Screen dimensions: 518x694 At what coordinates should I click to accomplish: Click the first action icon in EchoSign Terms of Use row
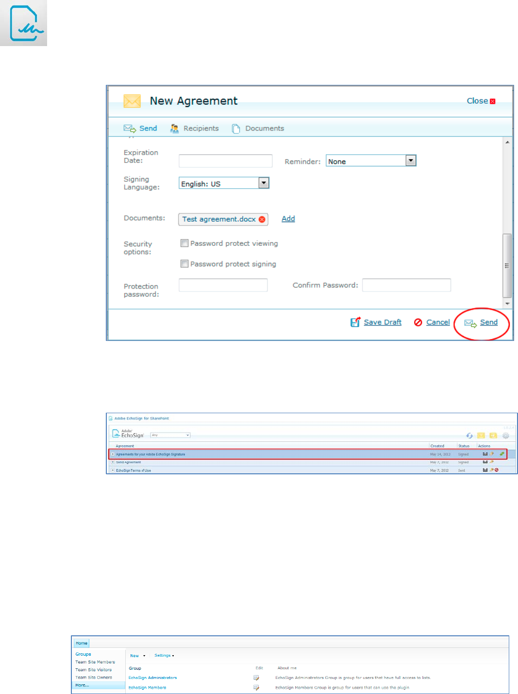point(485,470)
